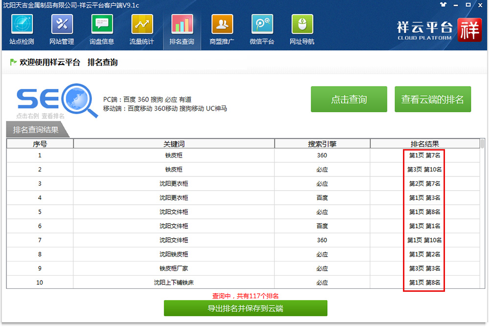Select keyword 铁皮柜厂家 in row 9

click(x=174, y=268)
